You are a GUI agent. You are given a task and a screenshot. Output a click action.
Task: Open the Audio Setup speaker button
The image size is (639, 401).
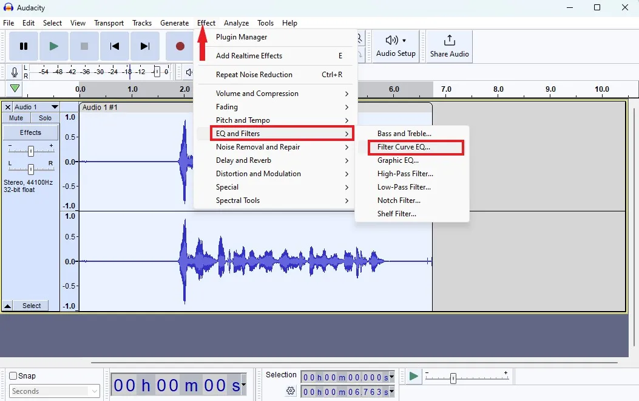click(x=396, y=46)
